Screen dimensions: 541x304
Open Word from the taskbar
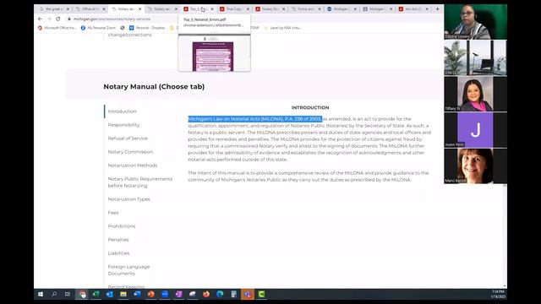click(137, 294)
